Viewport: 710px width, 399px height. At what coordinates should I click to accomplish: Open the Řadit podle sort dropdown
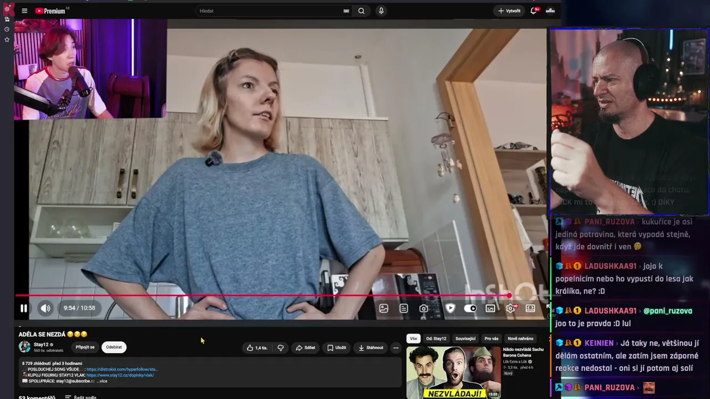(81, 397)
